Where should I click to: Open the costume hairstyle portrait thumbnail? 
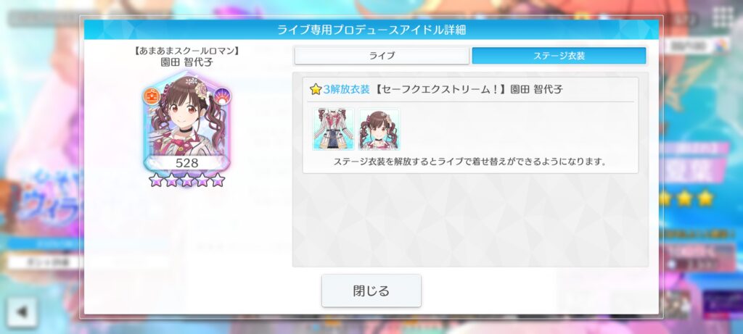click(379, 129)
